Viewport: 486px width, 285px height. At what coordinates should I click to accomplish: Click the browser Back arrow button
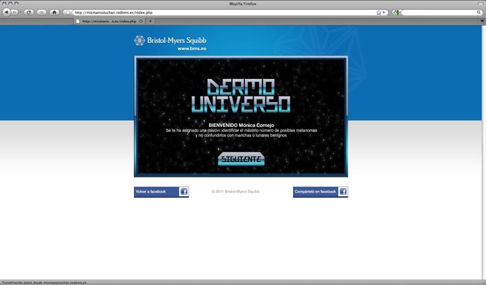6,12
